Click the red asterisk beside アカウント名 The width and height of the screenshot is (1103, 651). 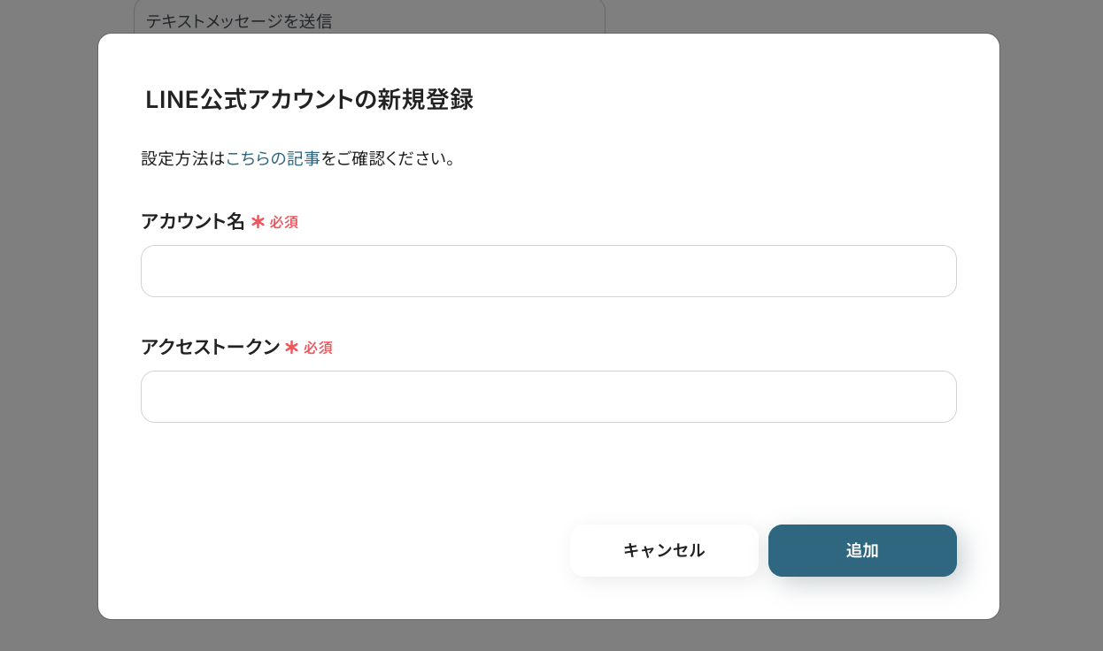(258, 222)
